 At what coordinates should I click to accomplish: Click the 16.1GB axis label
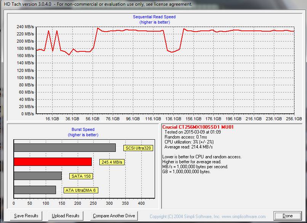tap(52, 119)
